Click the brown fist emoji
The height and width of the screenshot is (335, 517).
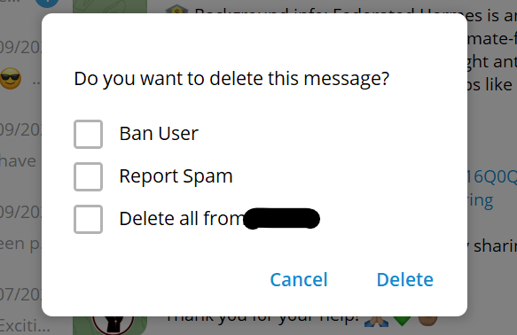point(427,321)
